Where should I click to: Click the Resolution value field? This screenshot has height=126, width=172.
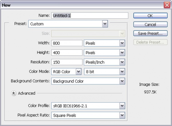[67, 62]
